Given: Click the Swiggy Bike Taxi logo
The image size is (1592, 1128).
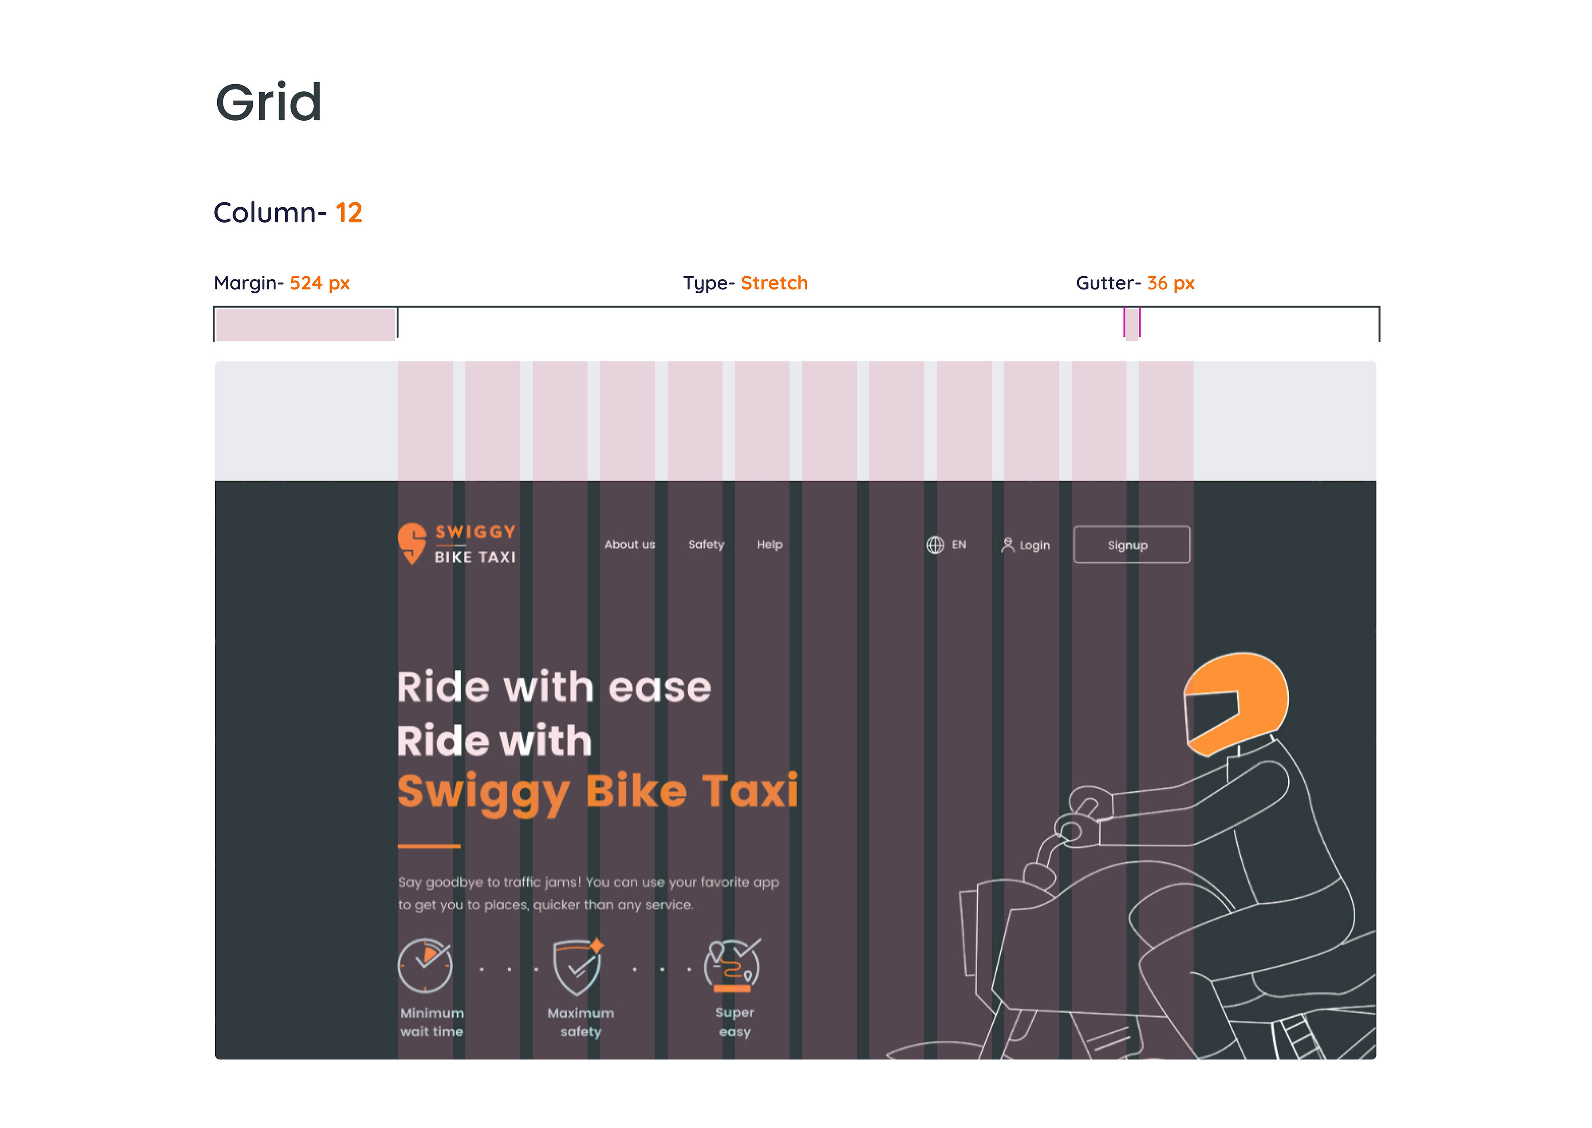Looking at the screenshot, I should [457, 544].
